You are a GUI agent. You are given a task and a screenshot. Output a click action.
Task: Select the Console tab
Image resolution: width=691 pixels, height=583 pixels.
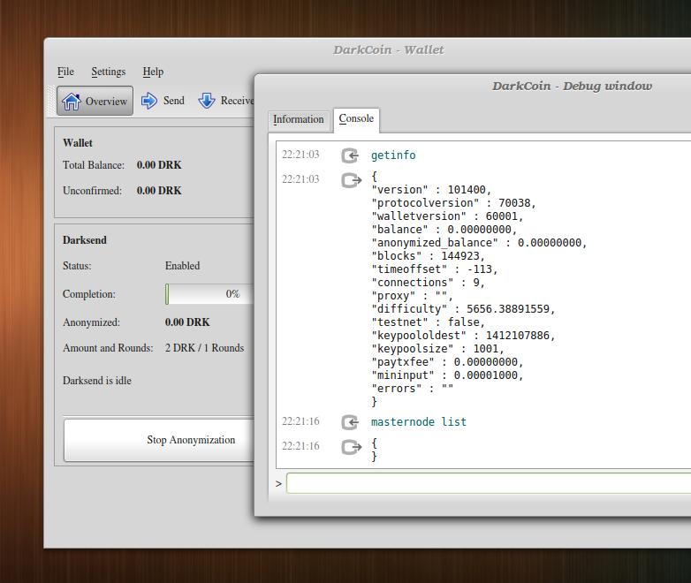coord(356,118)
